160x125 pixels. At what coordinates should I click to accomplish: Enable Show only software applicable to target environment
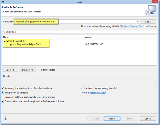coord(3,97)
